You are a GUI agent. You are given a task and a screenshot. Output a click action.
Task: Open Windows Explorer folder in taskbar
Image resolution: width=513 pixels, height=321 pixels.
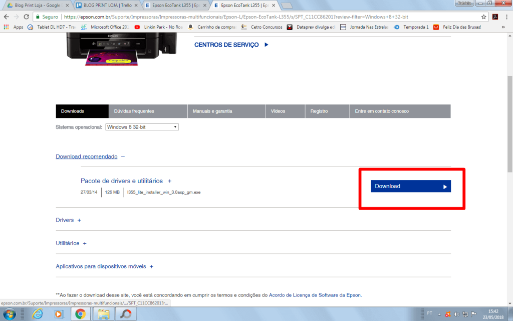coord(104,314)
